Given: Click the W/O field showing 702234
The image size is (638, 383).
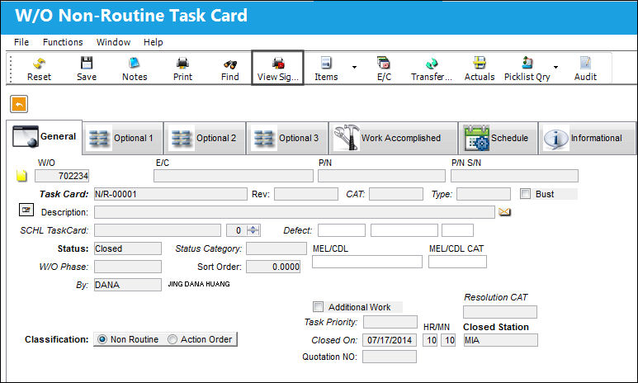Looking at the screenshot, I should [x=62, y=176].
